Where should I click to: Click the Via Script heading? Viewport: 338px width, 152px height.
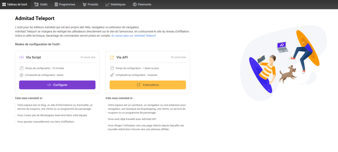(33, 57)
